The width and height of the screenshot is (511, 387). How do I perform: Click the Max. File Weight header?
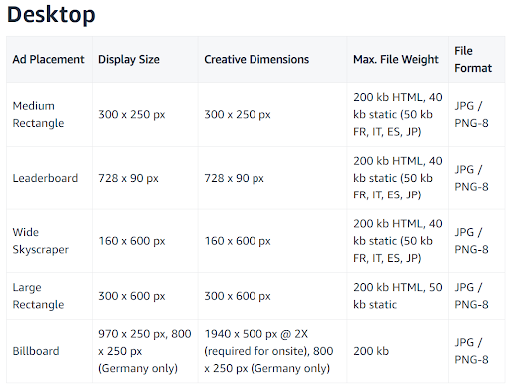click(396, 59)
